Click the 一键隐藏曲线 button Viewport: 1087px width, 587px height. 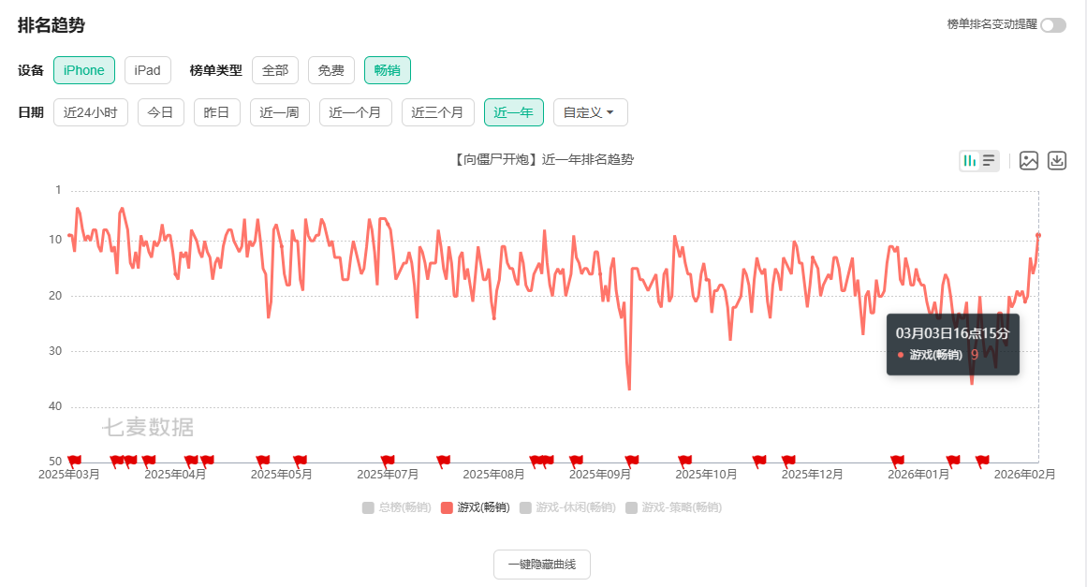point(541,565)
